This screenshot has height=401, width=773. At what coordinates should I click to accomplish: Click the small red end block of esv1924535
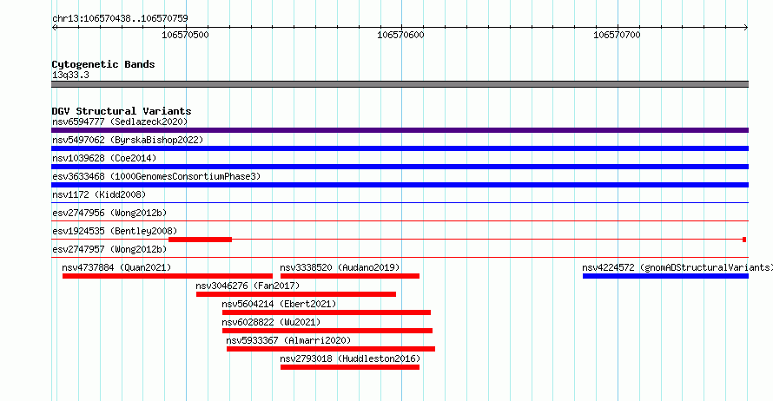tap(744, 240)
